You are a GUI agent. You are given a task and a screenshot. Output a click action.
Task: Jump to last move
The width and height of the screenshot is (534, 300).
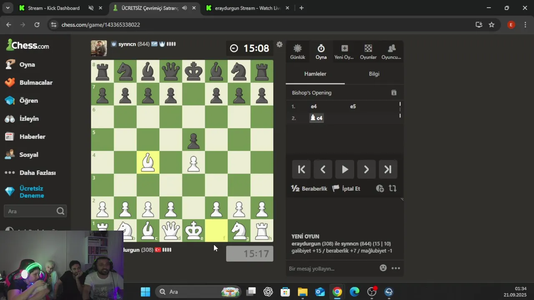(x=388, y=169)
